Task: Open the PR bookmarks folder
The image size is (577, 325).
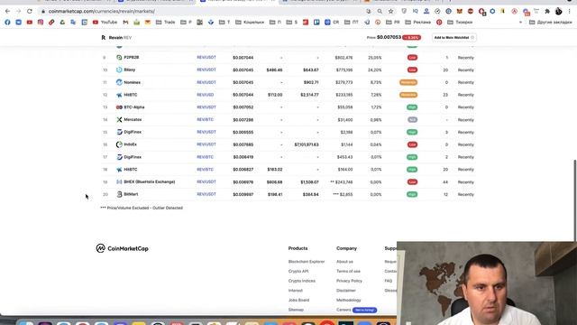Action: tap(393, 22)
